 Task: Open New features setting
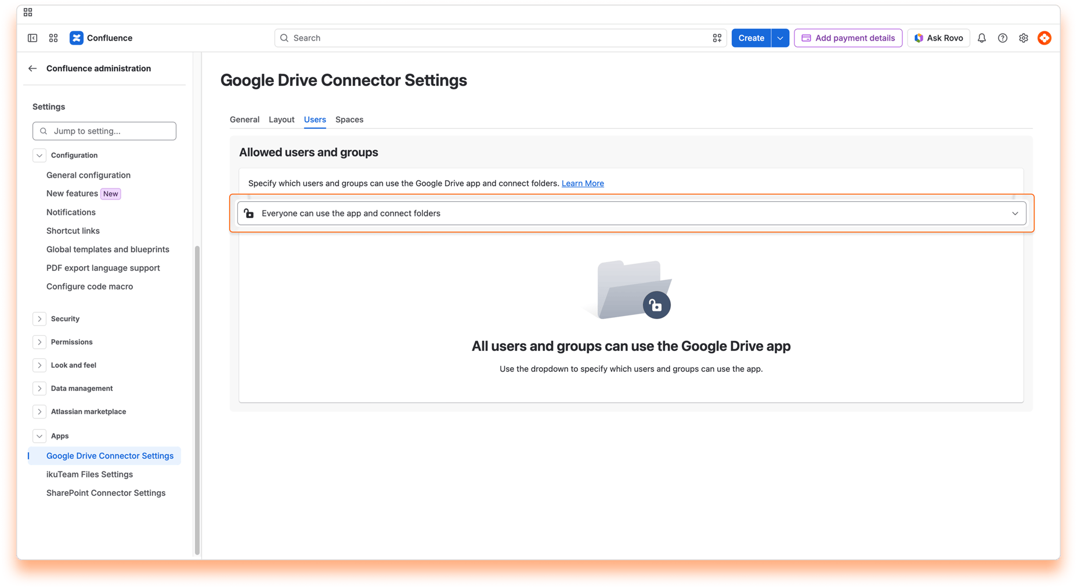[x=72, y=194]
